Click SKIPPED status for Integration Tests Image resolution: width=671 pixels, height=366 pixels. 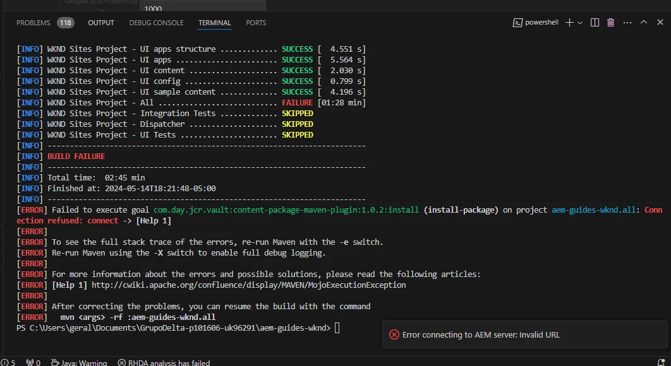(298, 114)
